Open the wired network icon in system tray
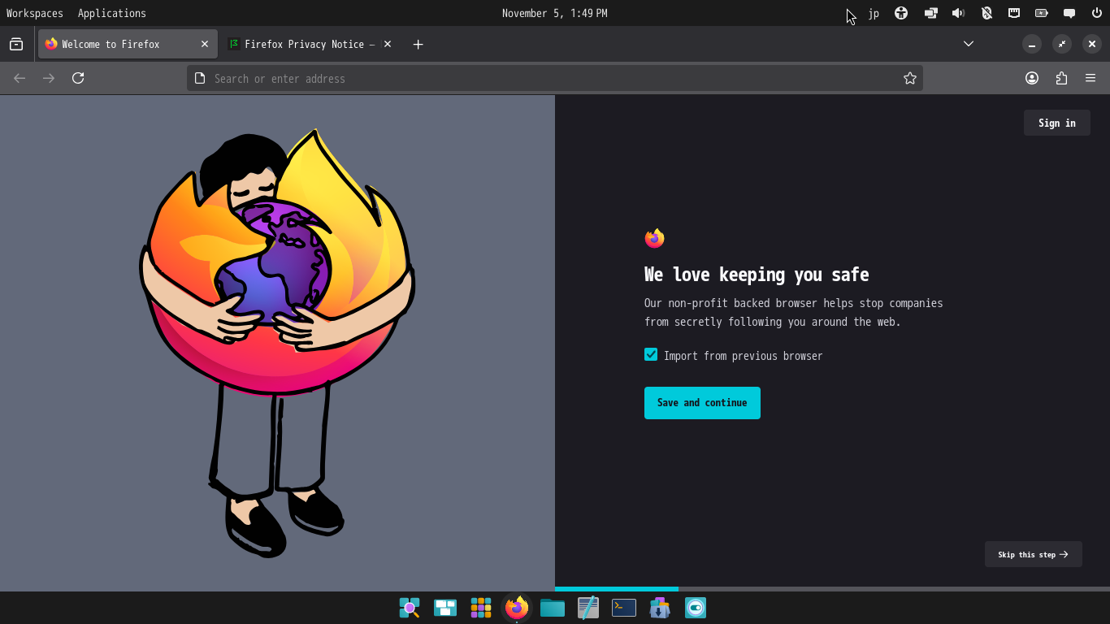The width and height of the screenshot is (1110, 624). coord(1014,13)
